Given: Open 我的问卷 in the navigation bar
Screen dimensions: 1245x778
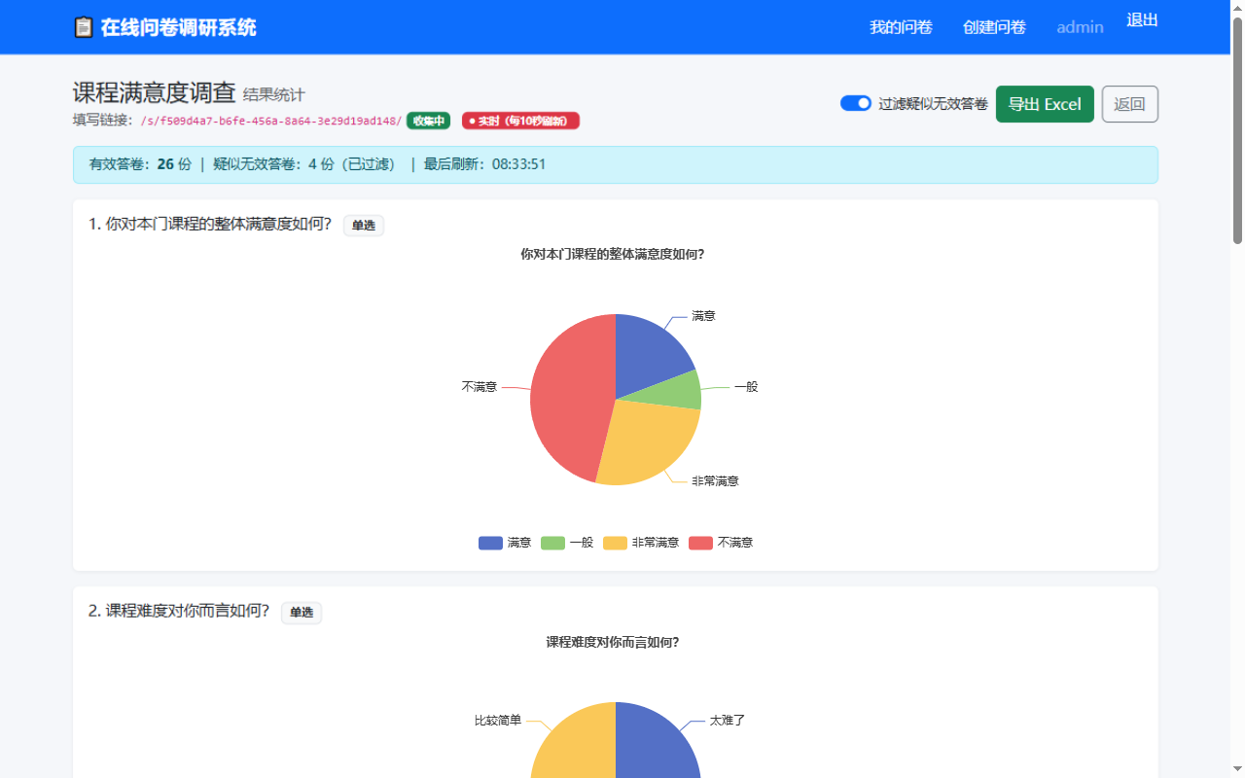Looking at the screenshot, I should pyautogui.click(x=901, y=27).
